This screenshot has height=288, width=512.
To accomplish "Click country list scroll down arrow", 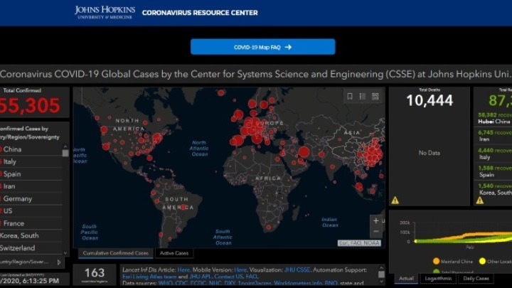I will 65,252.
